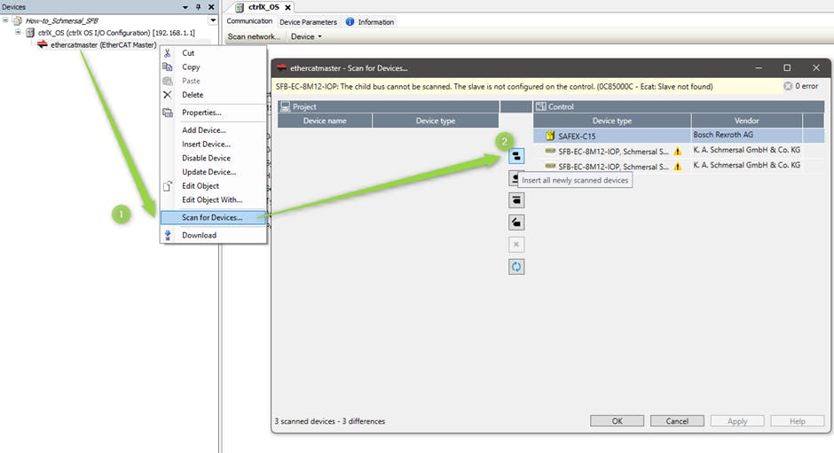This screenshot has width=834, height=453.
Task: Open the Device dropdown menu
Action: (x=306, y=36)
